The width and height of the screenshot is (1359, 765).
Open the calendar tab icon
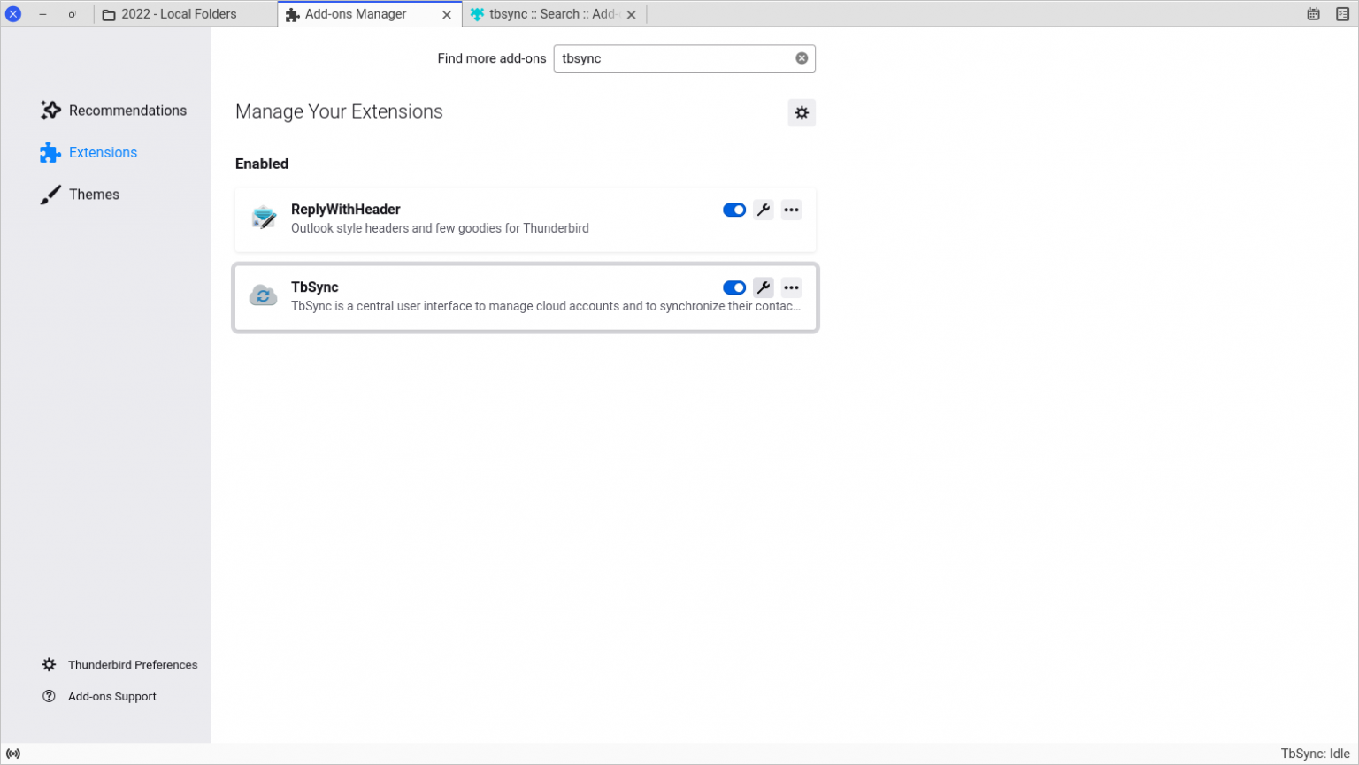click(1314, 14)
